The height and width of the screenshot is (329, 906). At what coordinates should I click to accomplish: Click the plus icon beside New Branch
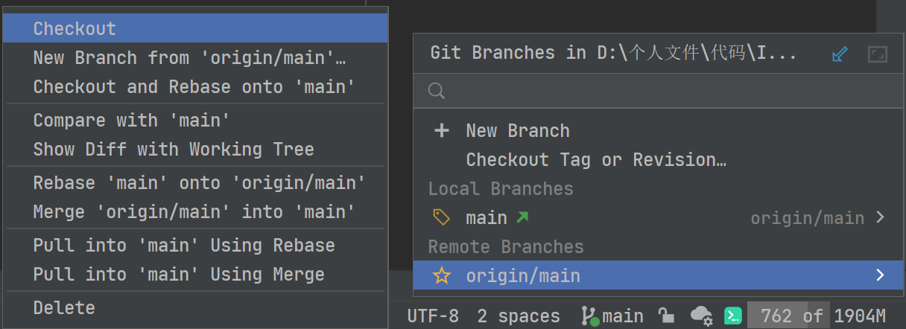[x=442, y=131]
